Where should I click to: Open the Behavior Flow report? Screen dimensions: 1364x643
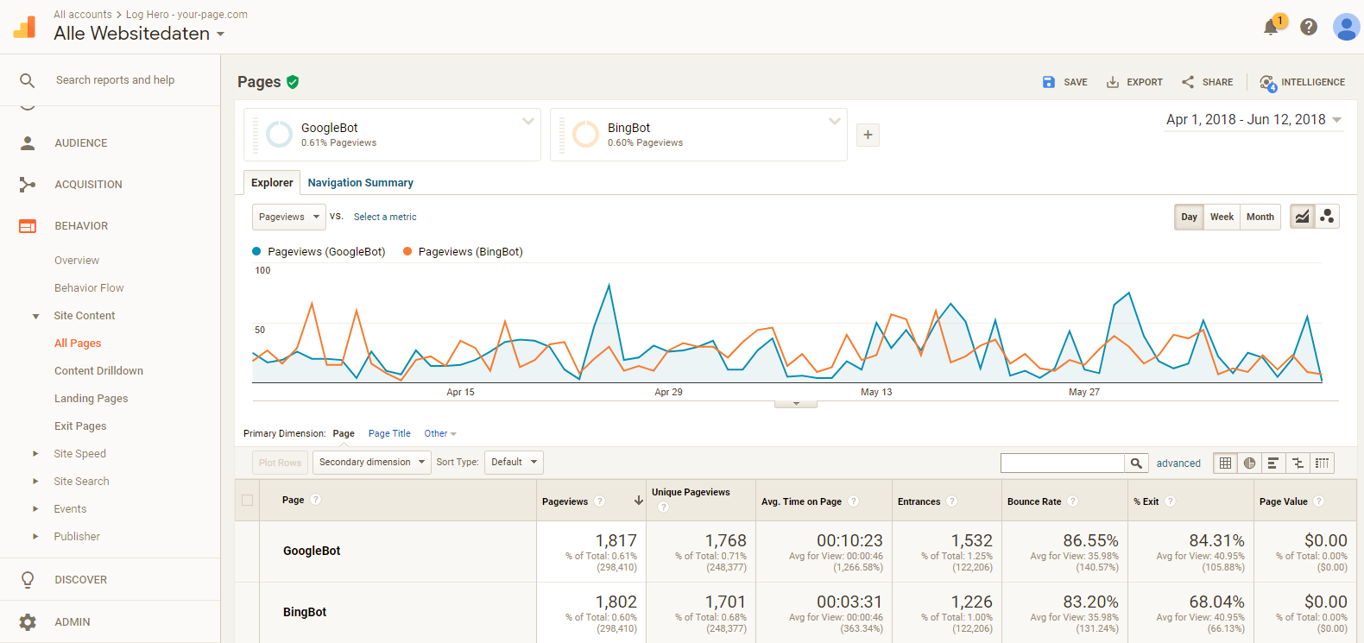point(89,288)
